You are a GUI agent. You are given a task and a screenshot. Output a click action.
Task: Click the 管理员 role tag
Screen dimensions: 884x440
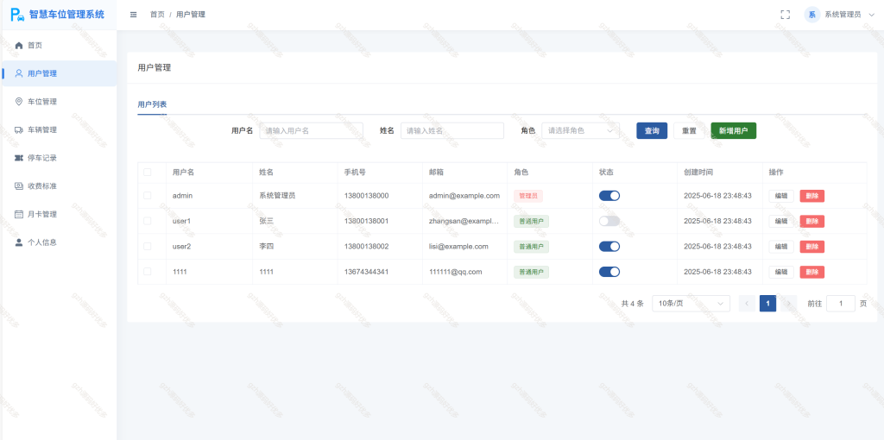(528, 196)
